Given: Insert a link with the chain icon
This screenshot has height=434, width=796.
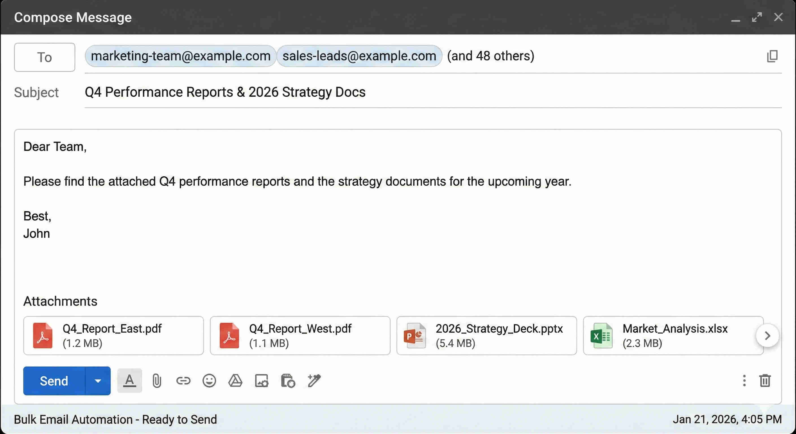Looking at the screenshot, I should tap(183, 381).
